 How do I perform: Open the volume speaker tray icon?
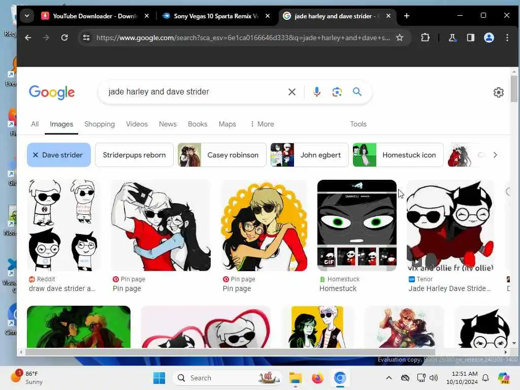coord(434,378)
